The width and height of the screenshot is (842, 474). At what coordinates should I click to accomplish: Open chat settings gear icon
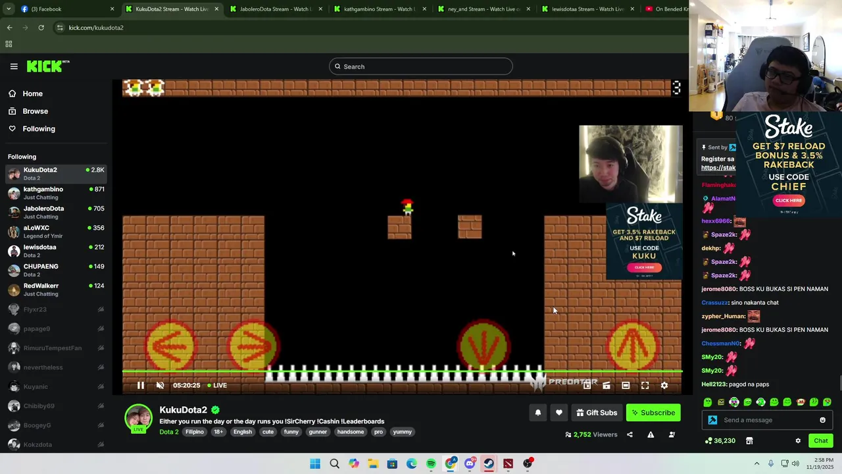tap(798, 440)
